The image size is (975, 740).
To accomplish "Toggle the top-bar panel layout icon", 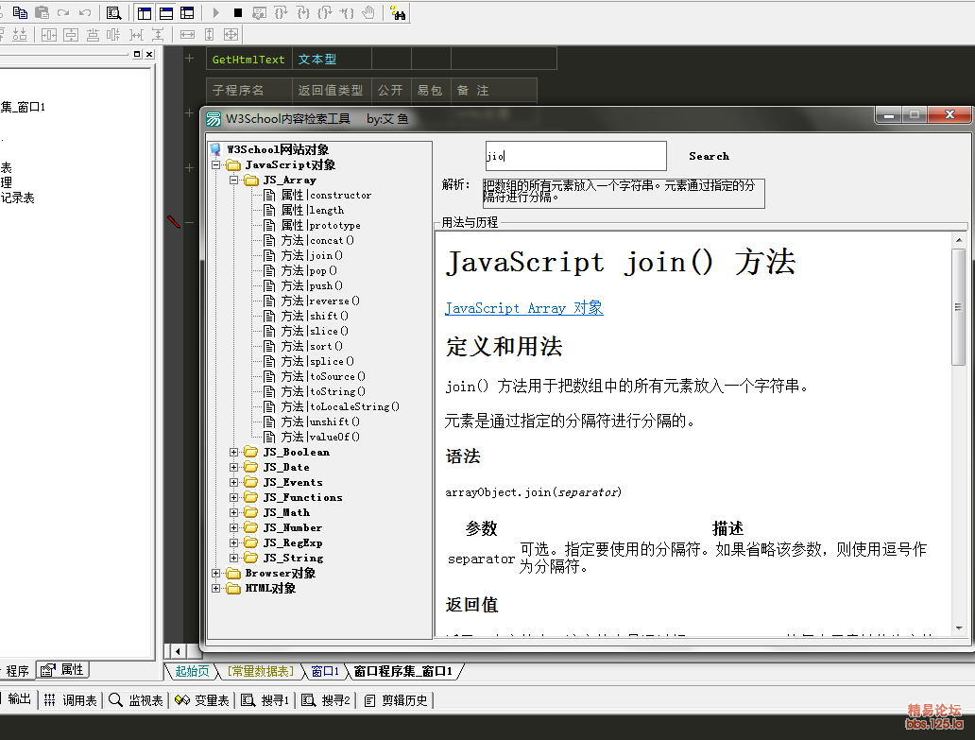I will point(166,13).
